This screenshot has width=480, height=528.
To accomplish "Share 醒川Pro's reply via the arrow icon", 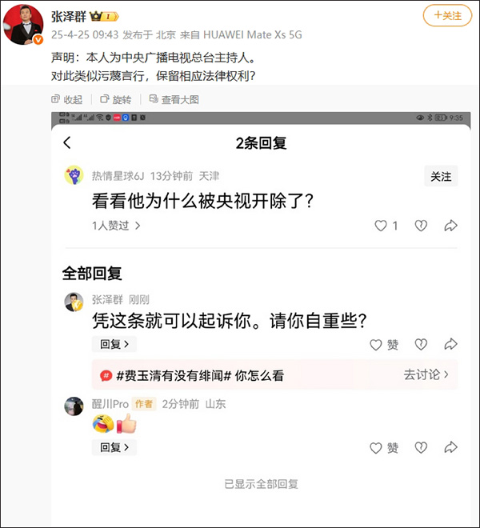I will tap(450, 447).
